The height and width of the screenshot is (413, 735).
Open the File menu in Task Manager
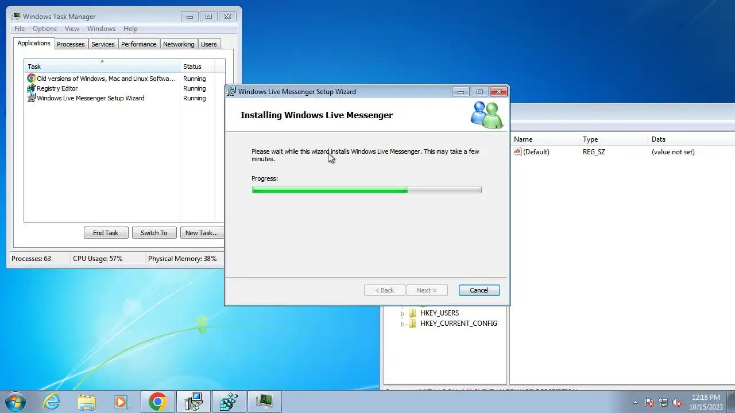20,29
